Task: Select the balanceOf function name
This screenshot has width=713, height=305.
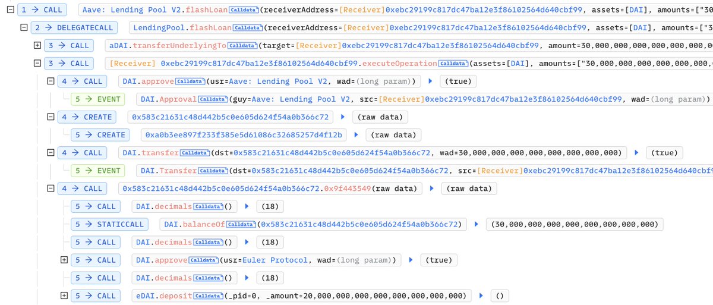Action: 203,224
